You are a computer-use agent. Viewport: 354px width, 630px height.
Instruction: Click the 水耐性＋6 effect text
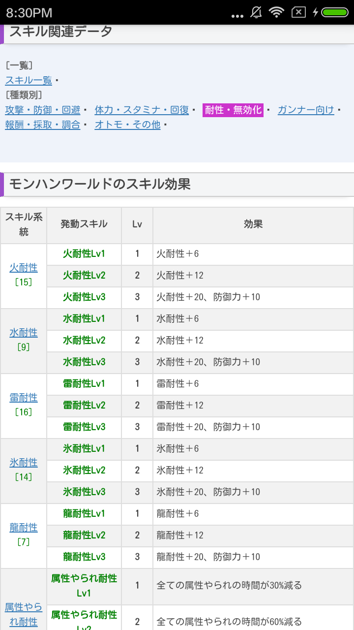[177, 319]
